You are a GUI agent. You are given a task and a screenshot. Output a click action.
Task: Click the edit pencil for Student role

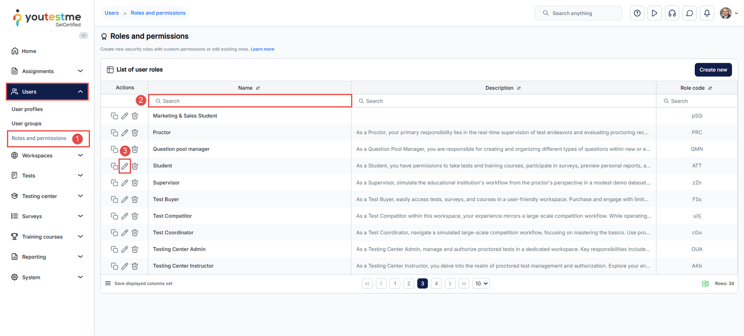tap(125, 166)
